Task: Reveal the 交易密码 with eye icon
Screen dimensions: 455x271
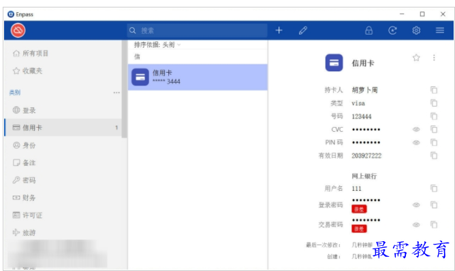Action: [416, 225]
